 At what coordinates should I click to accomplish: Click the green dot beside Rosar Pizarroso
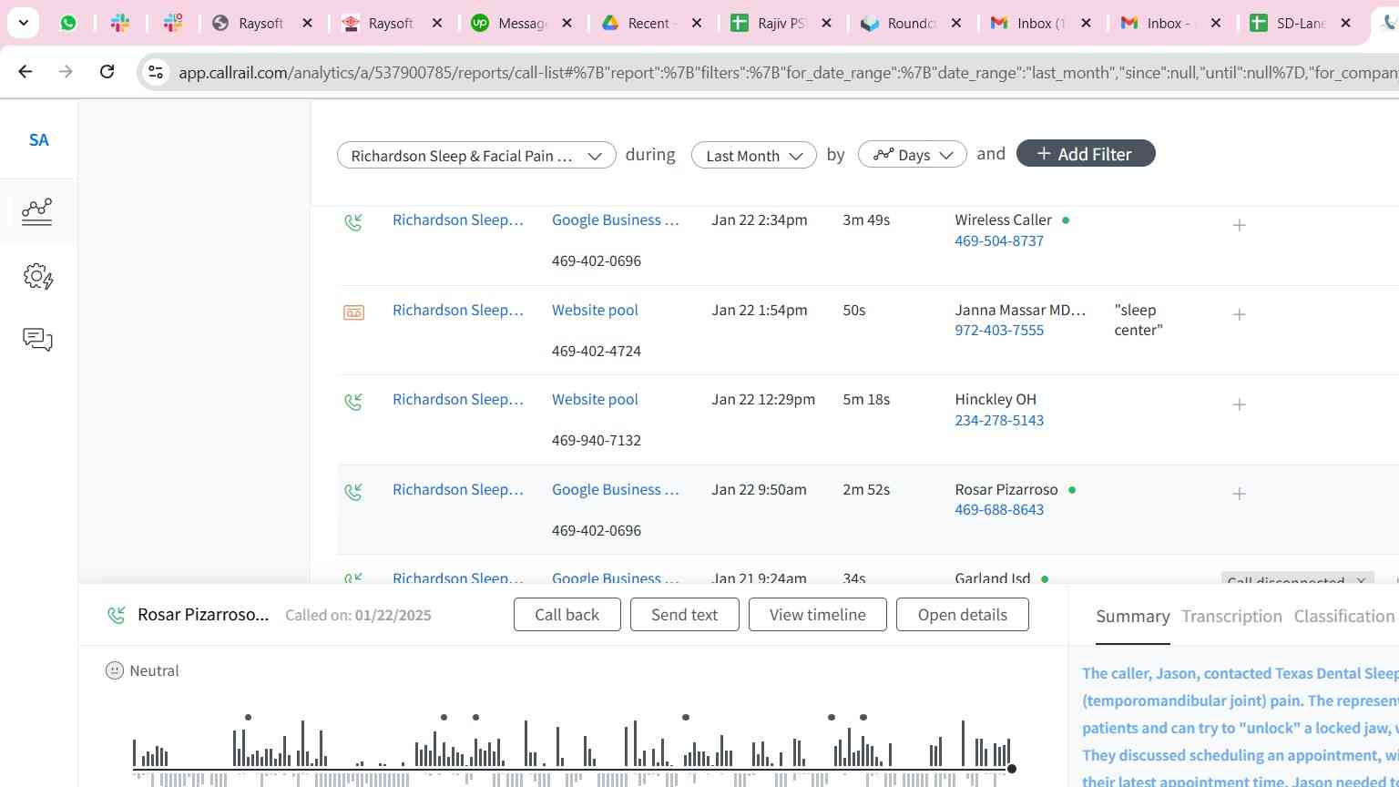tap(1072, 490)
